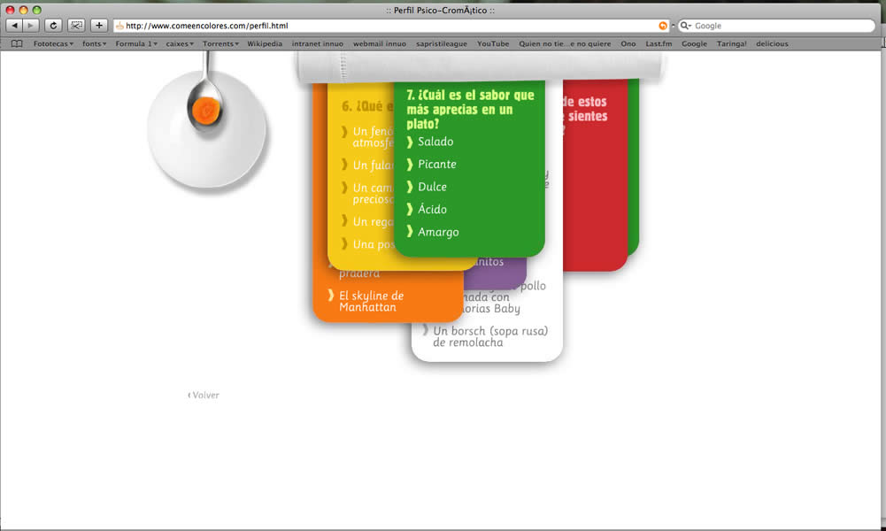Open the Google bookmark in the bookmarks bar
The image size is (886, 531).
coord(694,43)
